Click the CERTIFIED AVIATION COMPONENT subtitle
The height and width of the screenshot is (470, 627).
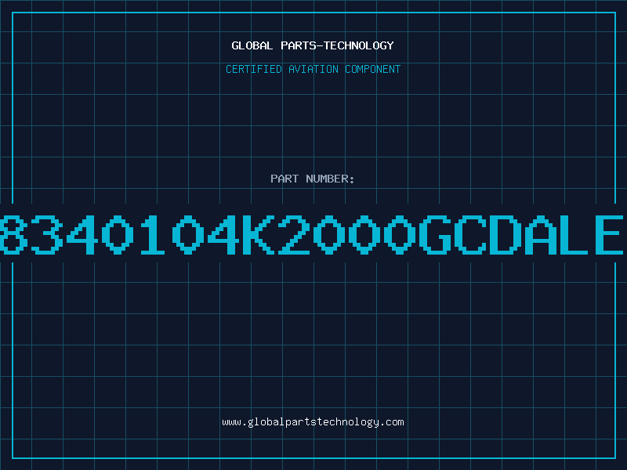313,69
